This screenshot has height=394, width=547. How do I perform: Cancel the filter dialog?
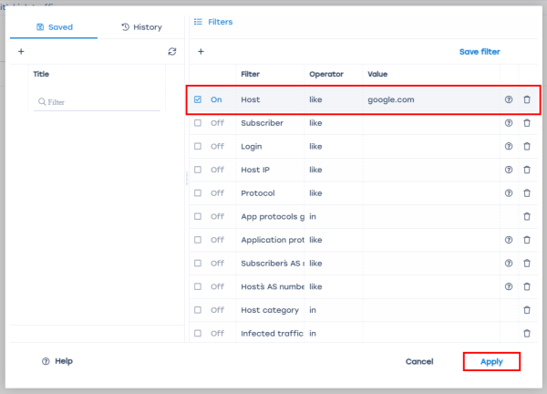419,361
